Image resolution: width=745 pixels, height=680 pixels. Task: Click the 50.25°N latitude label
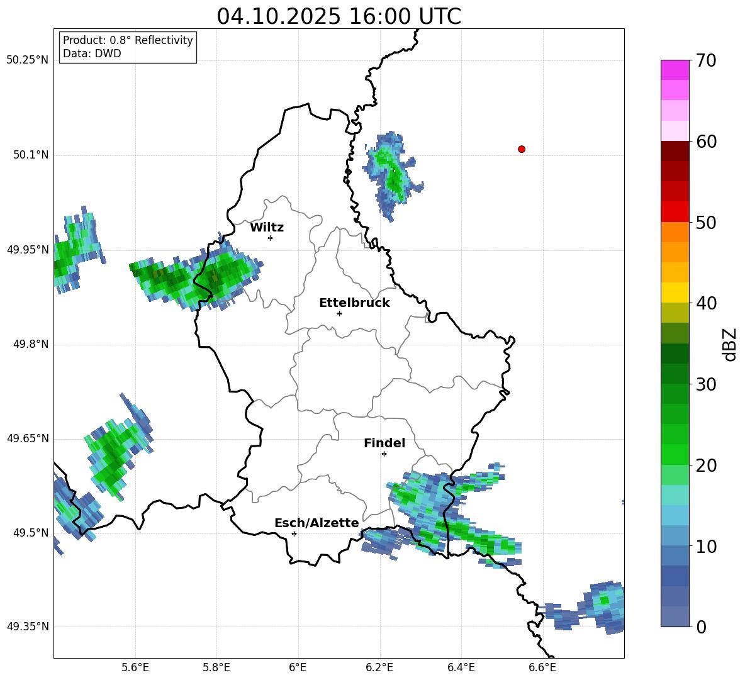28,60
